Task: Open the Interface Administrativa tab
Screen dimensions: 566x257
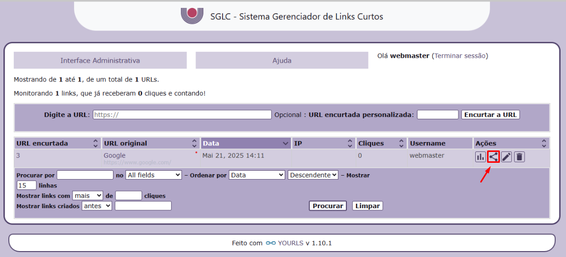Action: [100, 61]
